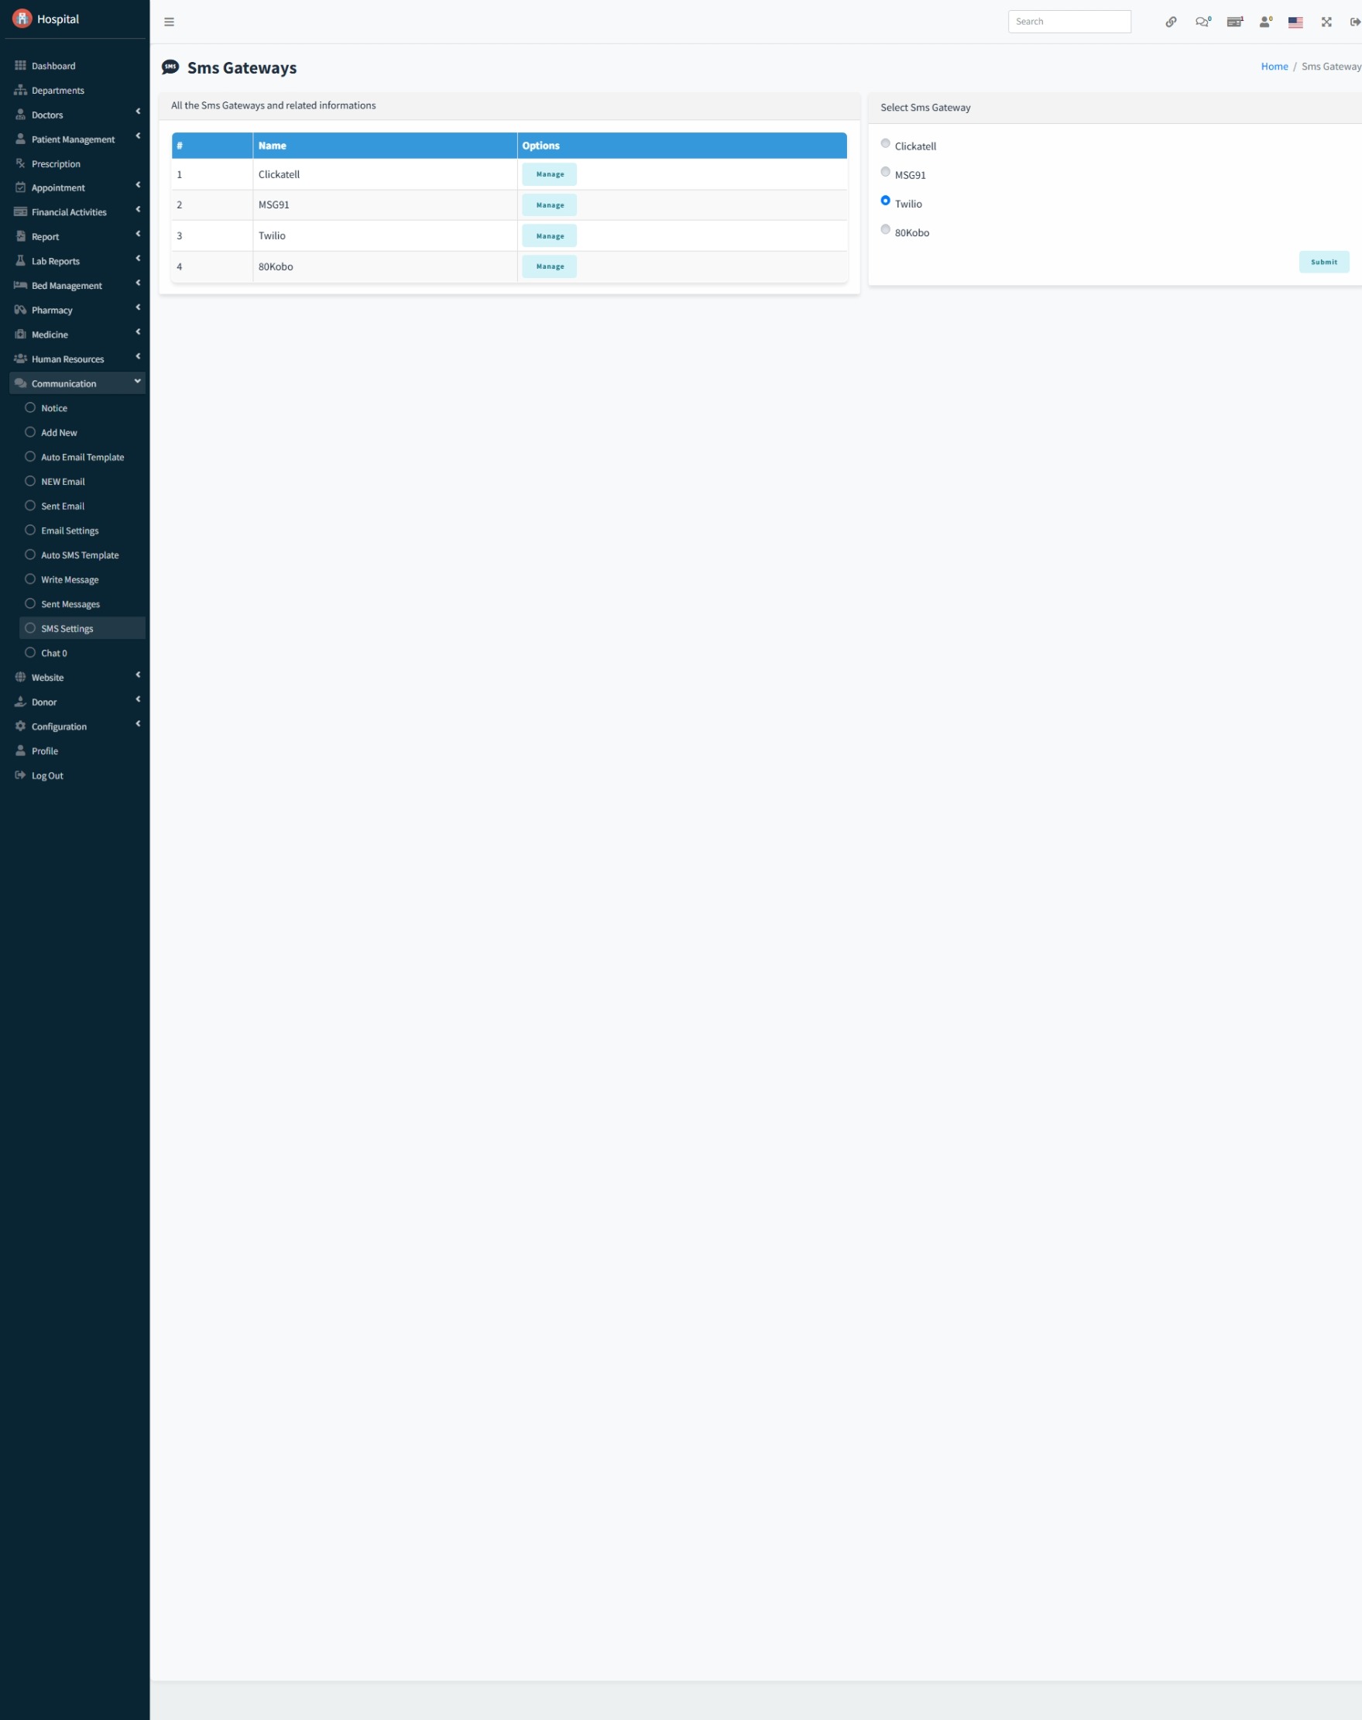Screen dimensions: 1362x1720
Task: Click the link icon in top bar
Action: [1171, 22]
